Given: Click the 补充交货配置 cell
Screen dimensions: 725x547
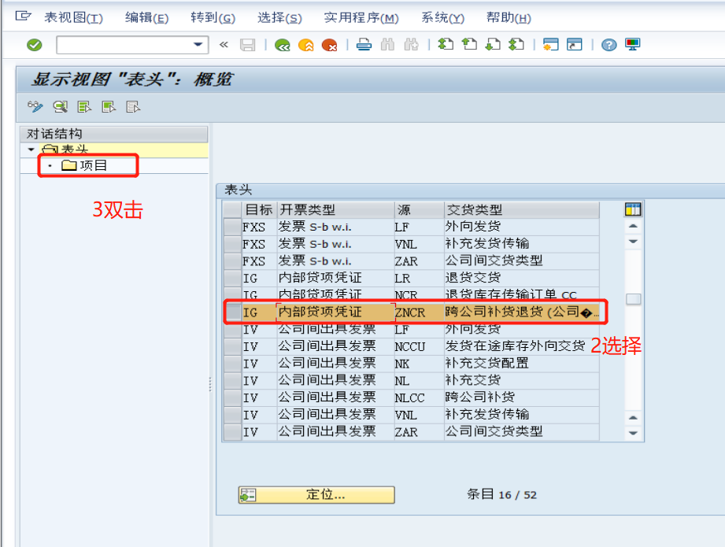Looking at the screenshot, I should pos(522,364).
